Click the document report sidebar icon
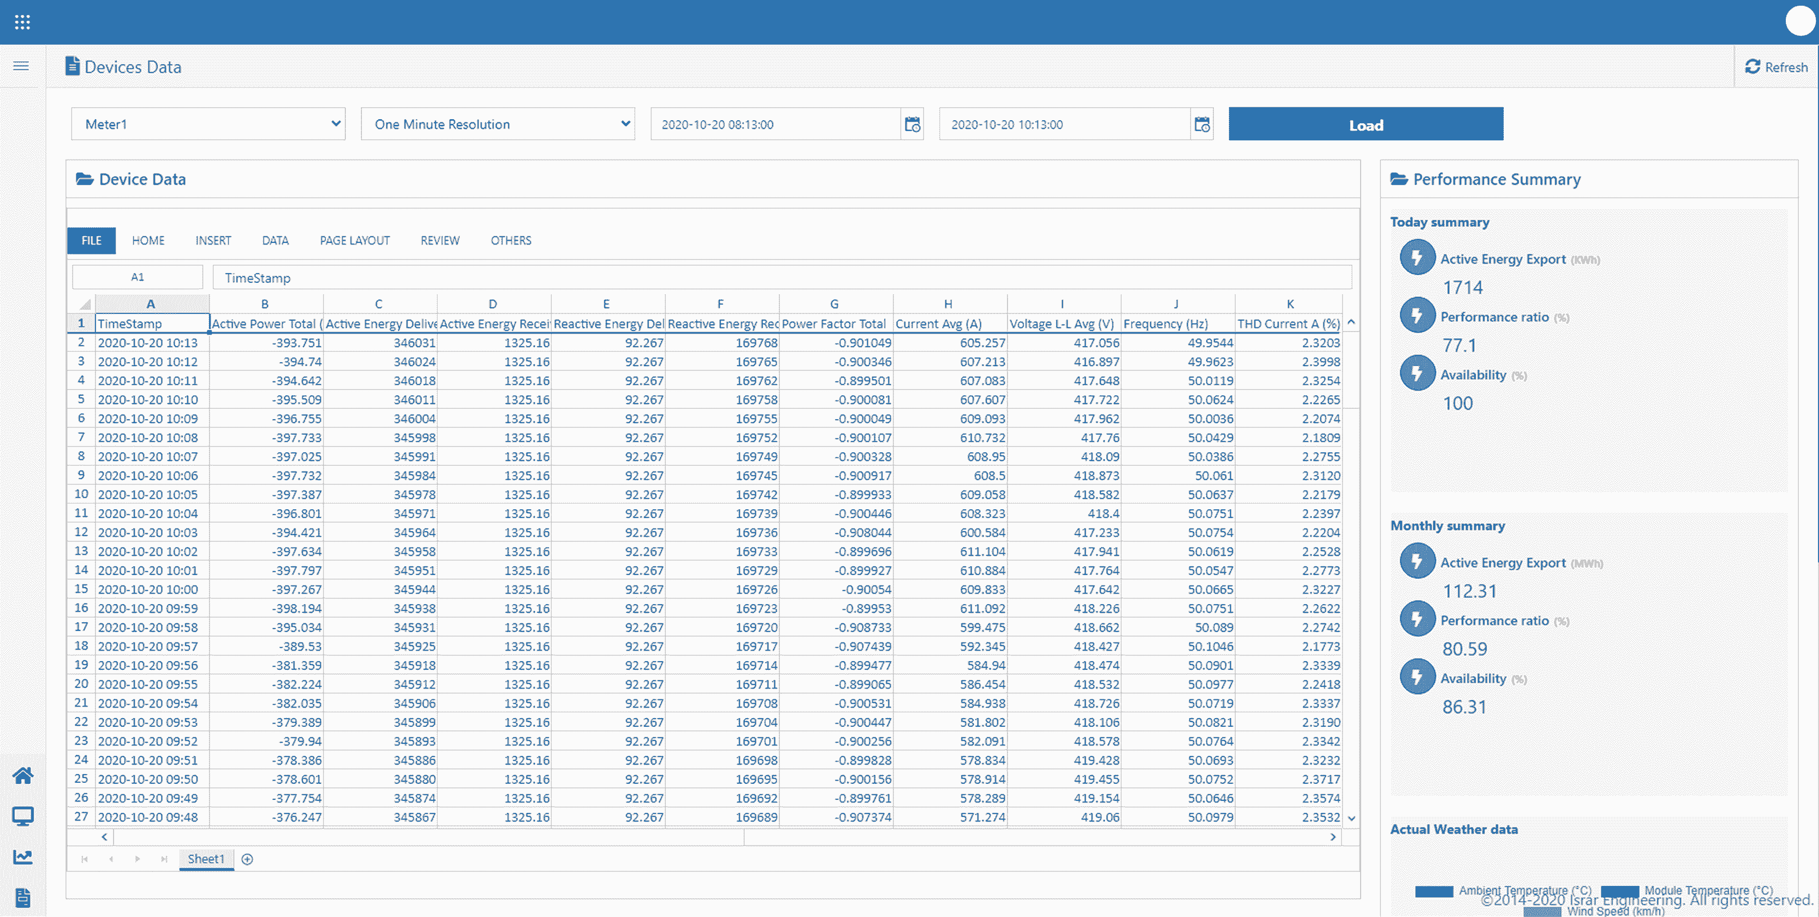This screenshot has height=917, width=1819. click(x=23, y=897)
